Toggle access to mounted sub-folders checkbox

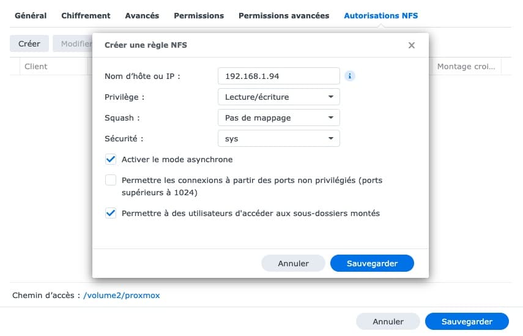click(x=111, y=213)
